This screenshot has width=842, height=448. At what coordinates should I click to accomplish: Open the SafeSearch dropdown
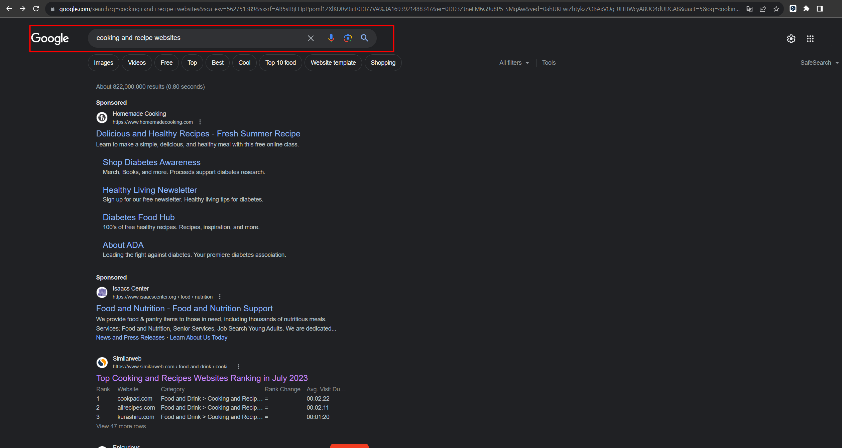coord(819,63)
